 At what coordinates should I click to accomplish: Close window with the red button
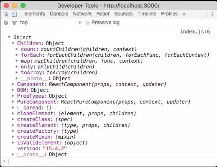(6, 5)
